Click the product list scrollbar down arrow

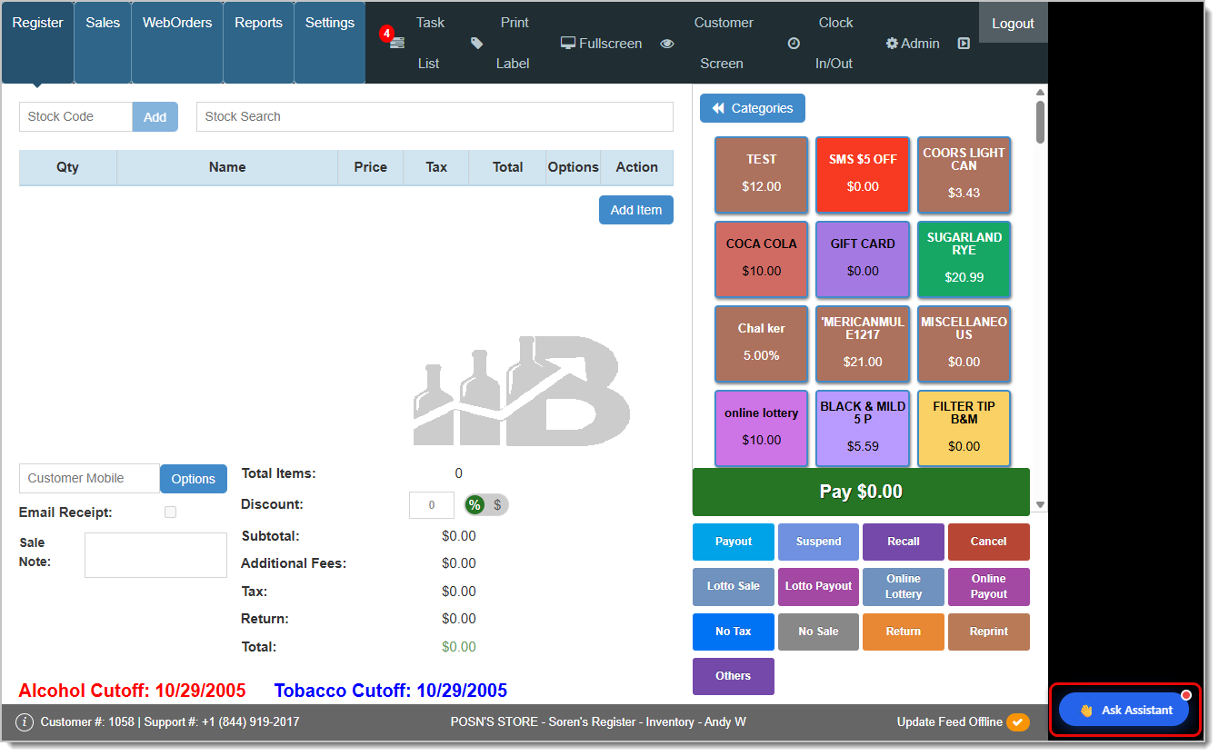point(1040,505)
